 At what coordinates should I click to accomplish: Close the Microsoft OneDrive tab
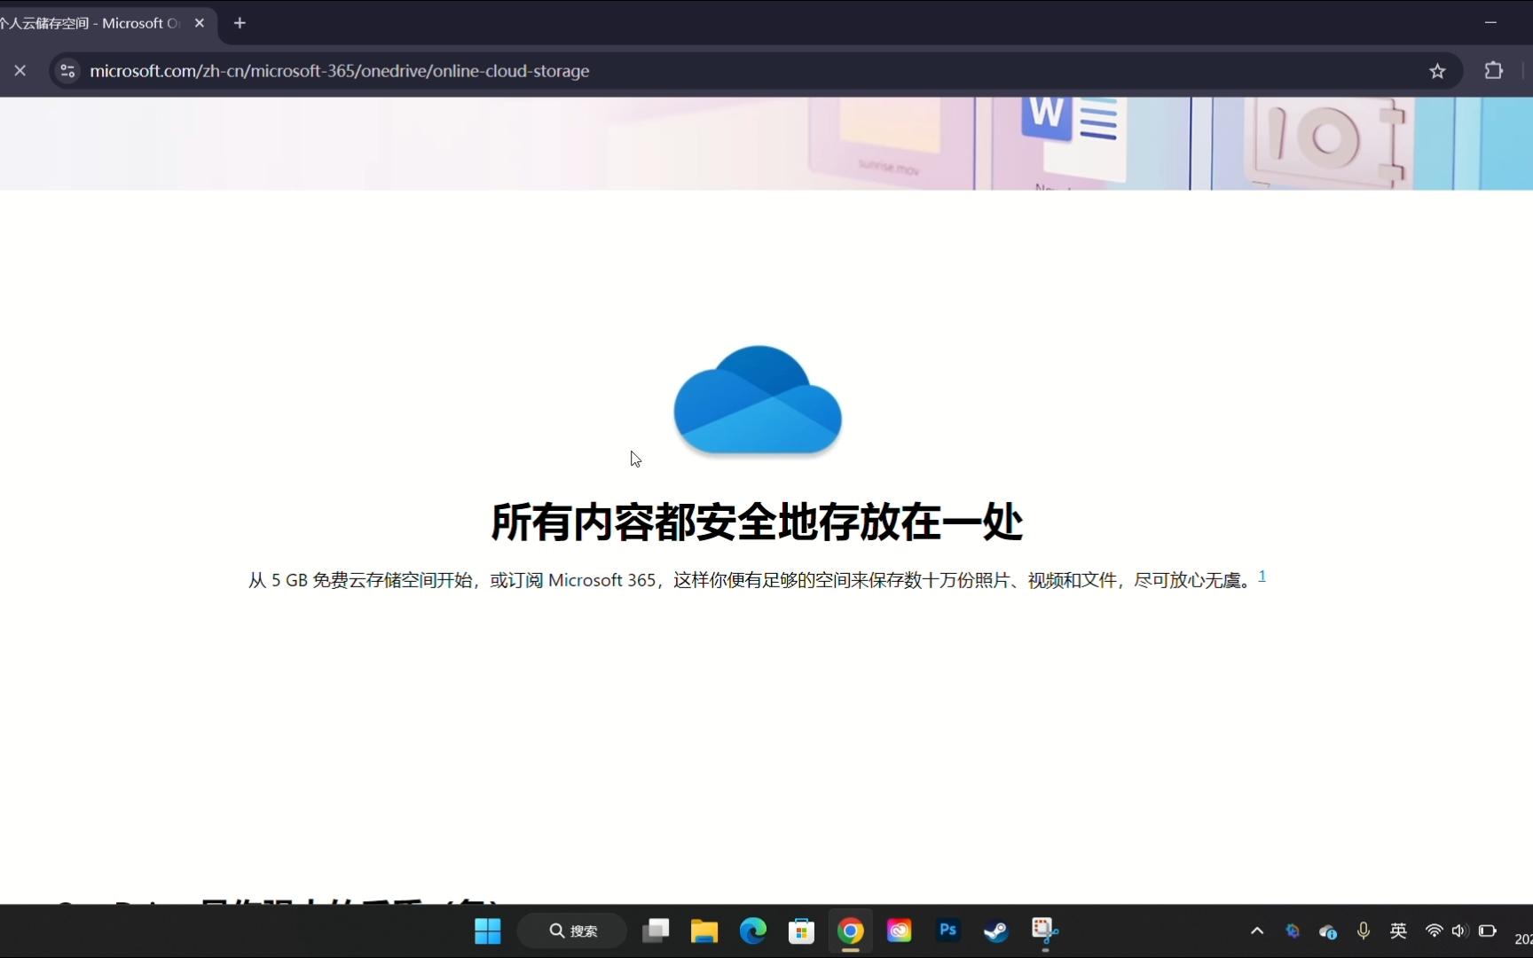[200, 23]
